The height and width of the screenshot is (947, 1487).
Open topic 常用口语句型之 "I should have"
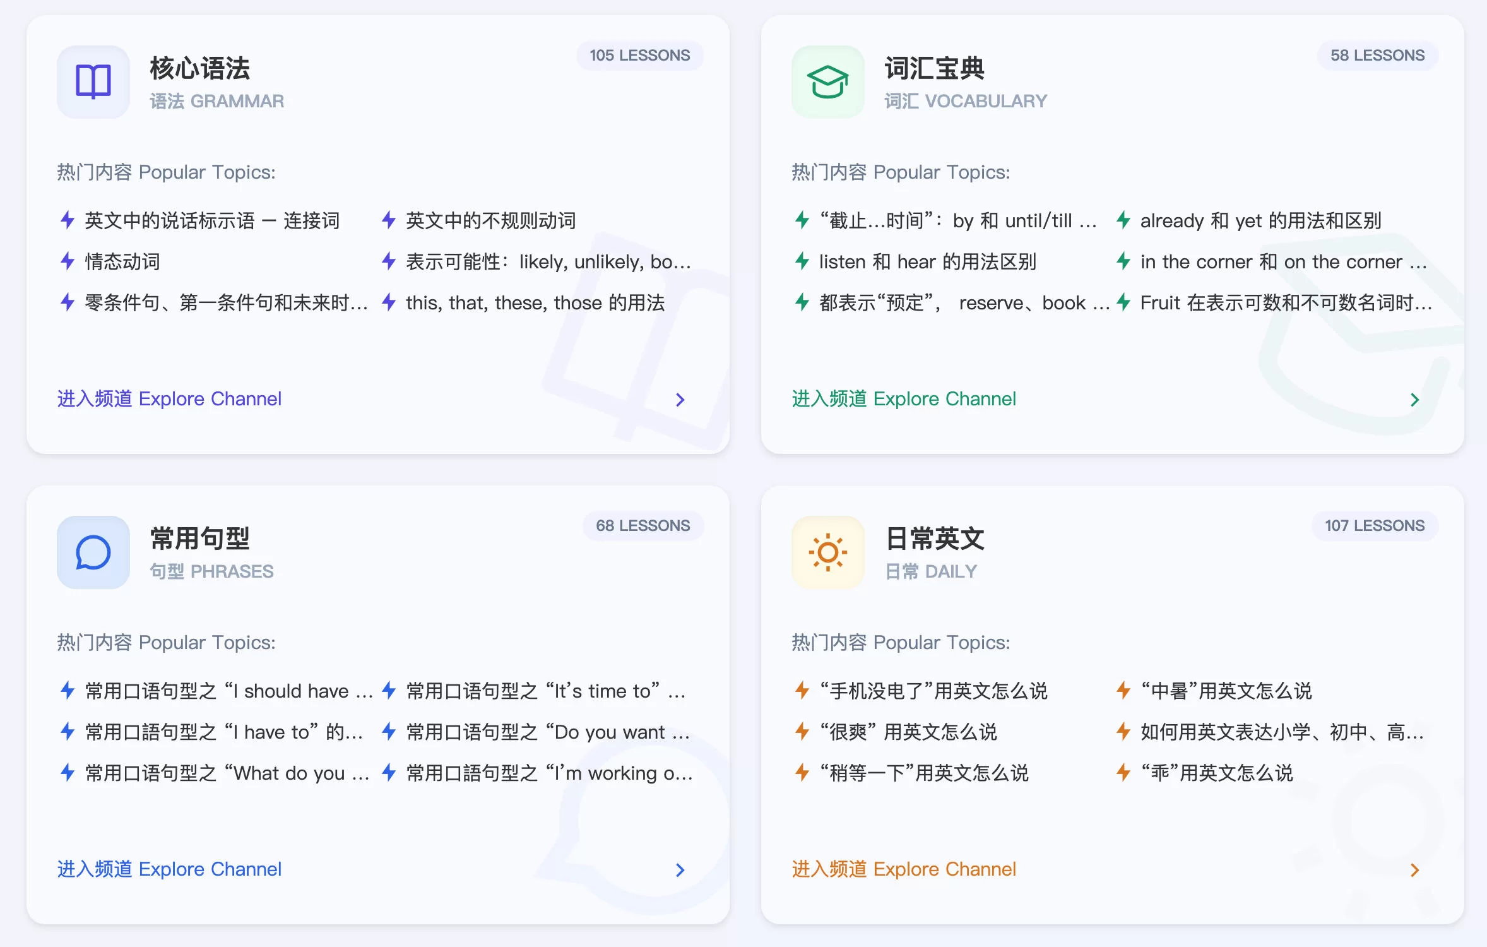[x=229, y=691]
